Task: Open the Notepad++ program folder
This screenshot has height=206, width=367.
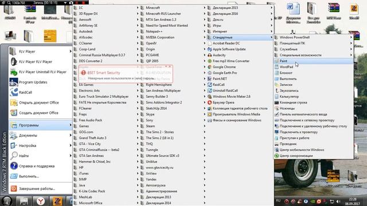Action: pyautogui.click(x=173, y=31)
